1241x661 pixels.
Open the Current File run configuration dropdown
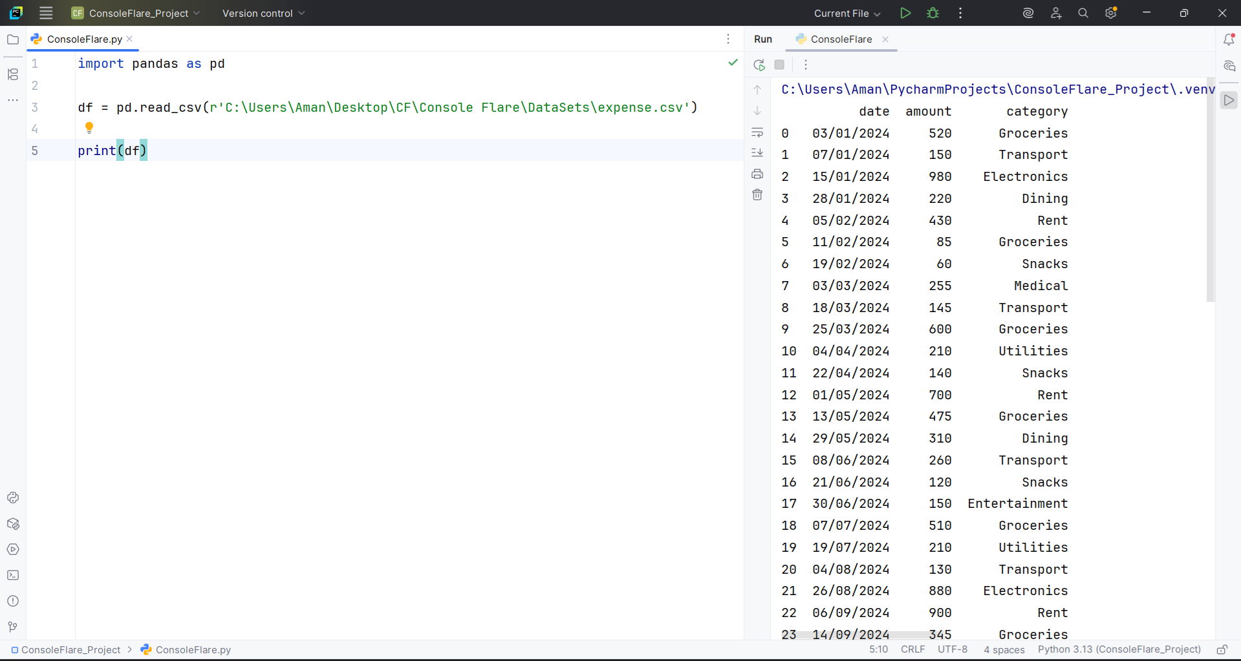(x=846, y=13)
